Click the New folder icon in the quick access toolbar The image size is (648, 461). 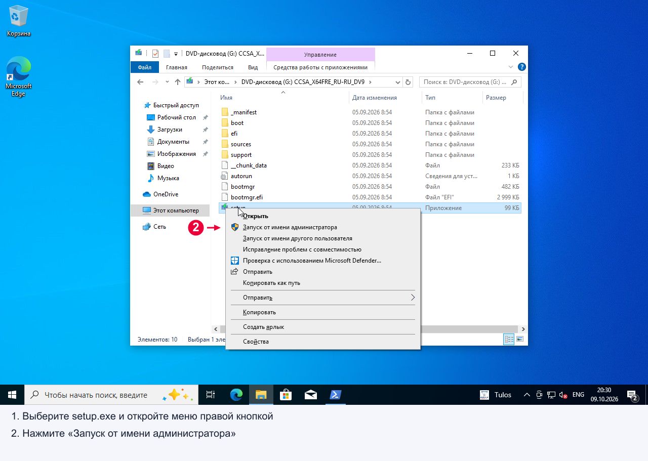tap(166, 54)
